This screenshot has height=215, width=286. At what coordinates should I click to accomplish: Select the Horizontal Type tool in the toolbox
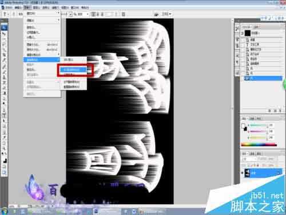pyautogui.click(x=4, y=116)
